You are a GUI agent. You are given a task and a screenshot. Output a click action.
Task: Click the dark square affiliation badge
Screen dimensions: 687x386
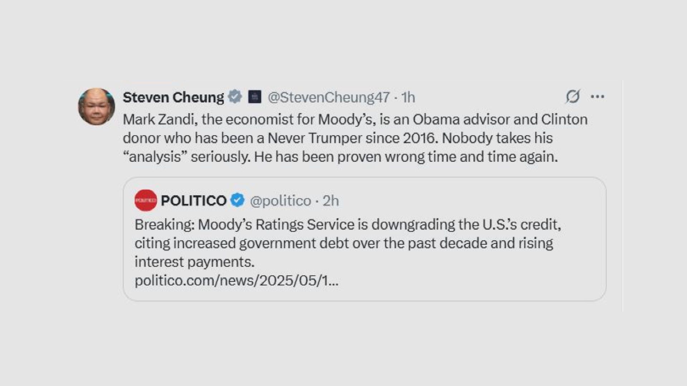click(x=255, y=96)
